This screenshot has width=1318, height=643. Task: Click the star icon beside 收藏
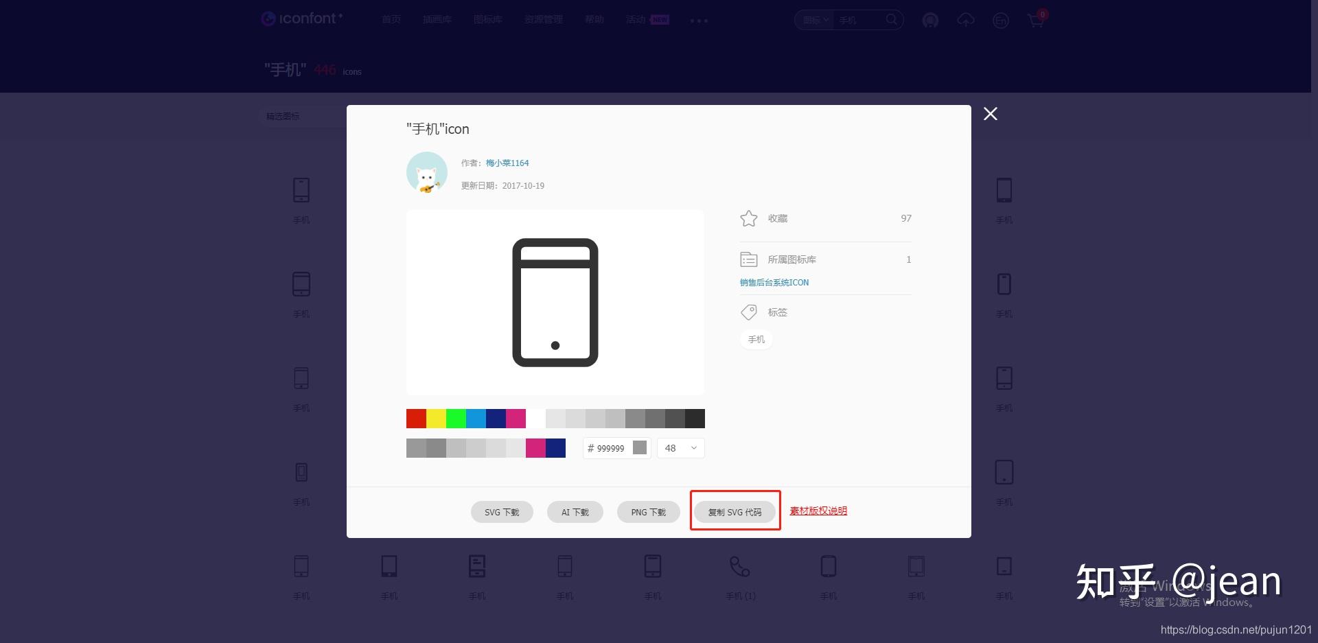pos(748,218)
